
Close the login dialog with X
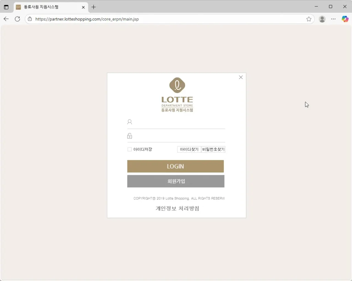coord(241,77)
